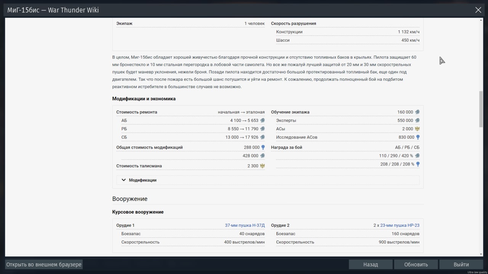The height and width of the screenshot is (274, 488).
Task: Click the Экипаж label
Action: [124, 23]
